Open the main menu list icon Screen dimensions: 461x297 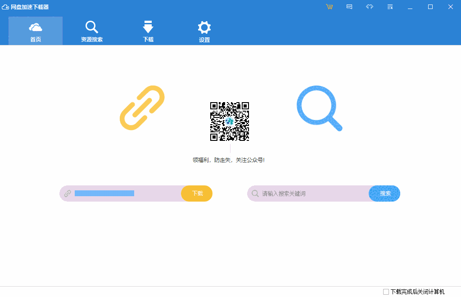(x=390, y=7)
